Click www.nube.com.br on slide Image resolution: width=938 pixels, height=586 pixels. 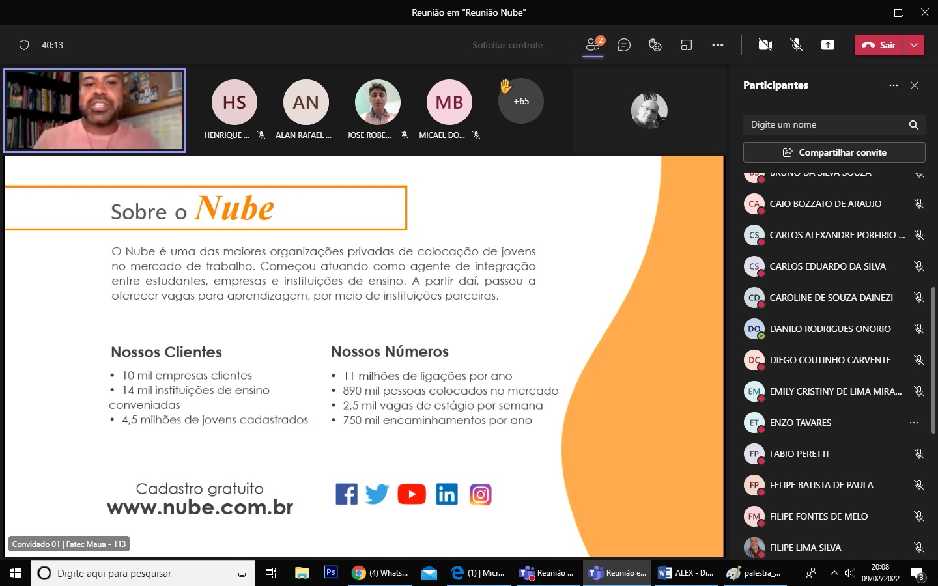point(200,507)
